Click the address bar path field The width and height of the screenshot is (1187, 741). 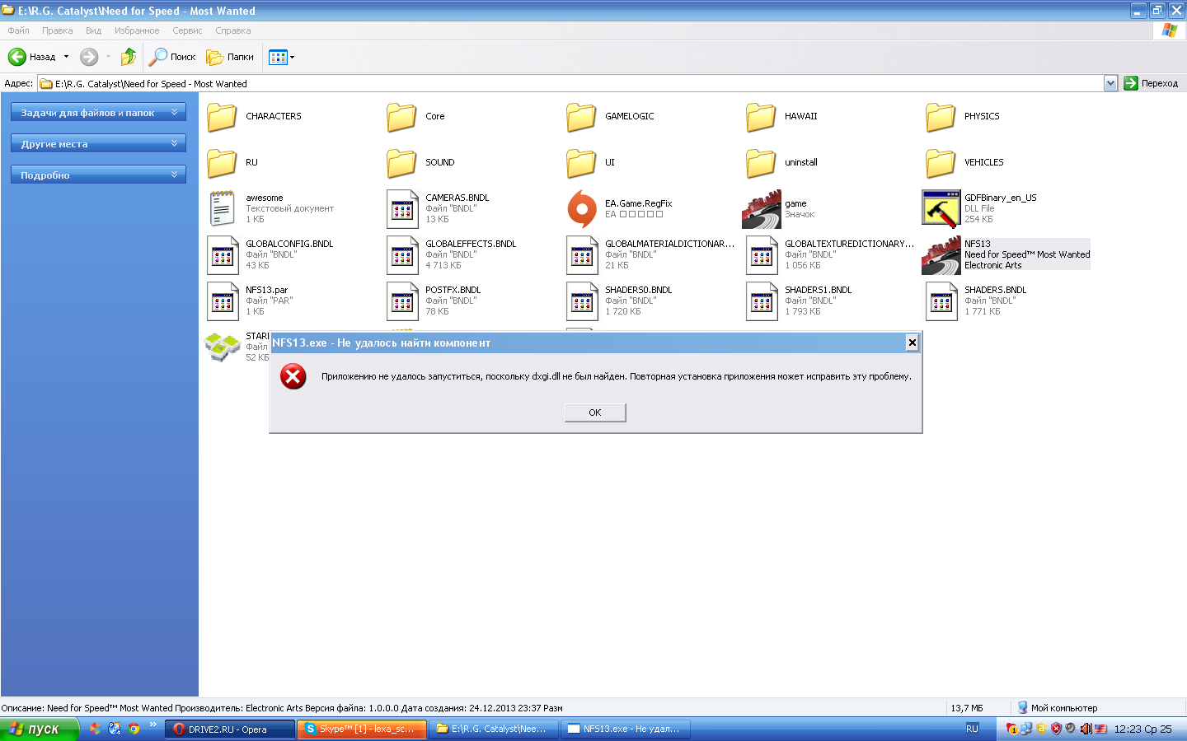[x=570, y=83]
